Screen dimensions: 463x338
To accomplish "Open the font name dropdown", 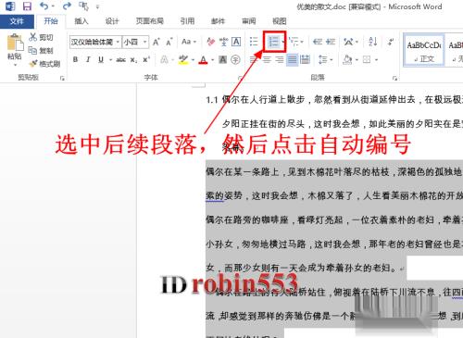I will point(118,42).
